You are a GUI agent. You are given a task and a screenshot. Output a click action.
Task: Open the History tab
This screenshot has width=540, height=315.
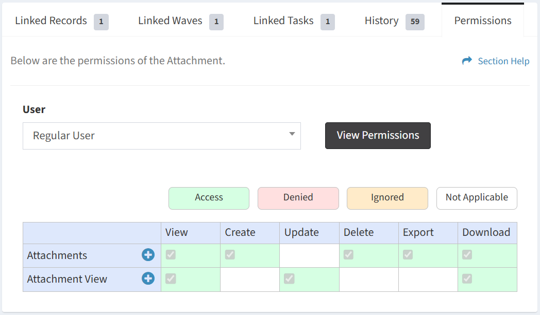coord(394,21)
